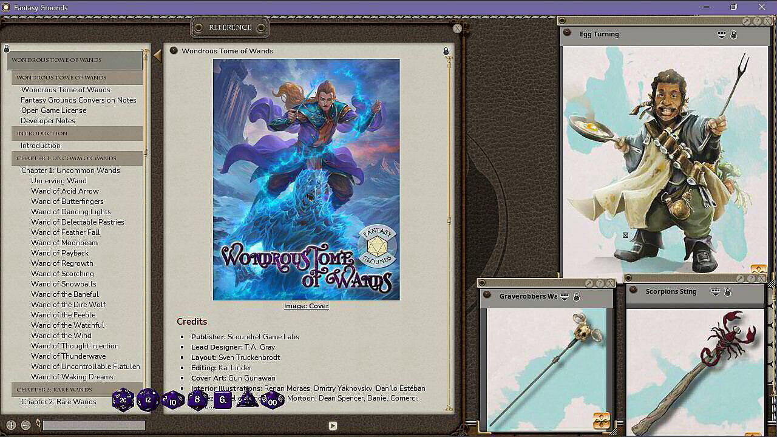Image resolution: width=777 pixels, height=437 pixels.
Task: Click the link orb beside Scorpions Sting title
Action: [633, 290]
